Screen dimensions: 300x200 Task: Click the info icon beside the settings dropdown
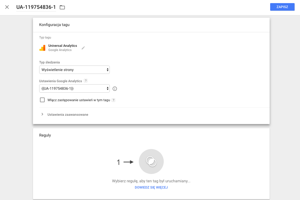[115, 89]
